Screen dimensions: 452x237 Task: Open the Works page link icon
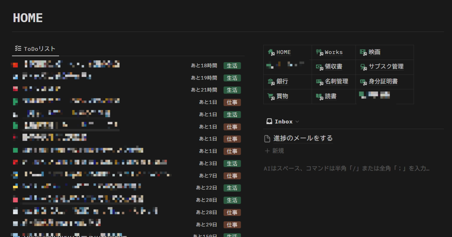(319, 52)
